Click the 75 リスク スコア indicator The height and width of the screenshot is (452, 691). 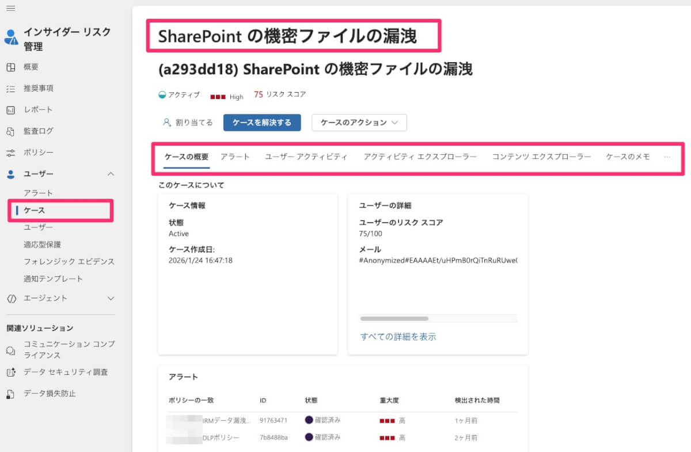point(280,94)
